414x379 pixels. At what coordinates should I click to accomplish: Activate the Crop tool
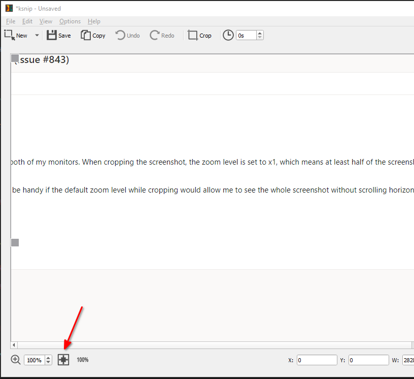199,35
